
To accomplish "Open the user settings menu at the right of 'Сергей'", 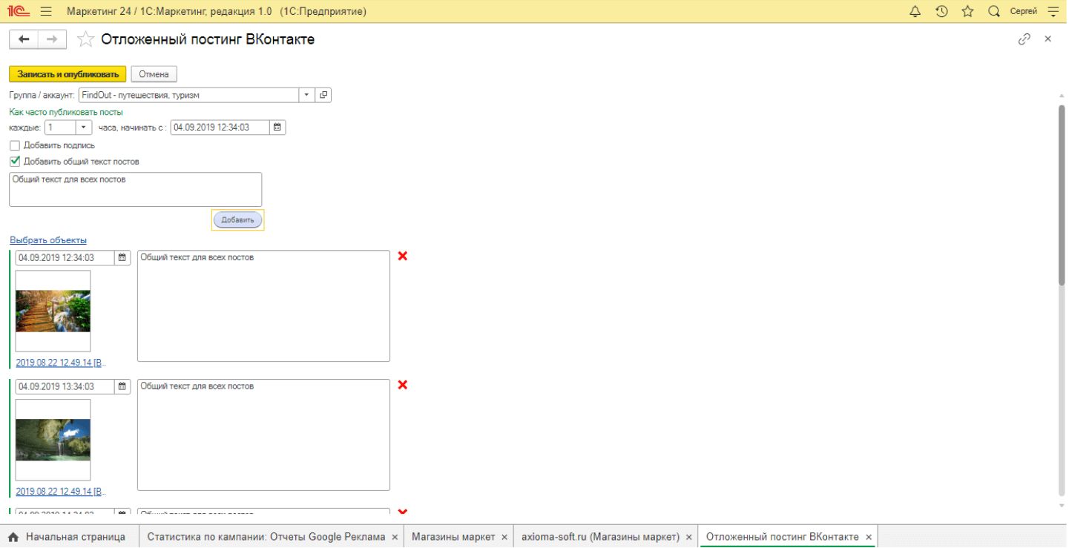I will point(1053,12).
